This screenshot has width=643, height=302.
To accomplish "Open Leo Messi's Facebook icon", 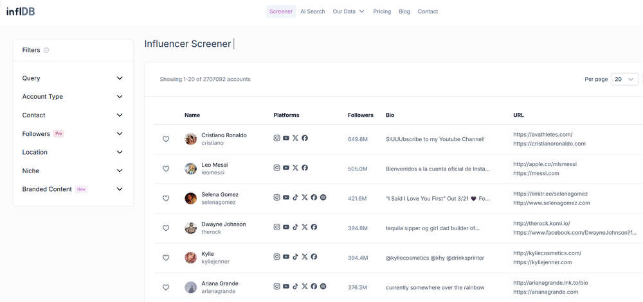I will point(305,167).
